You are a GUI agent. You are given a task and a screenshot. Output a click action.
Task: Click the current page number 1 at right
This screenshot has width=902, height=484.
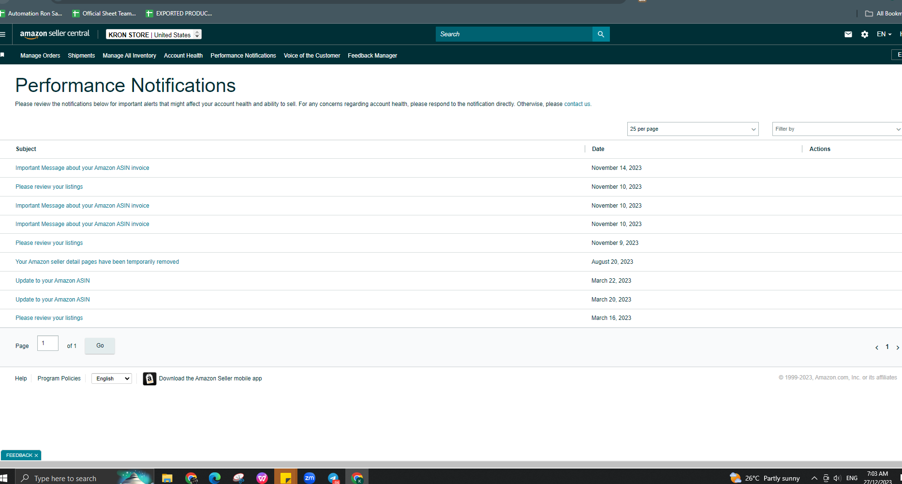point(887,347)
